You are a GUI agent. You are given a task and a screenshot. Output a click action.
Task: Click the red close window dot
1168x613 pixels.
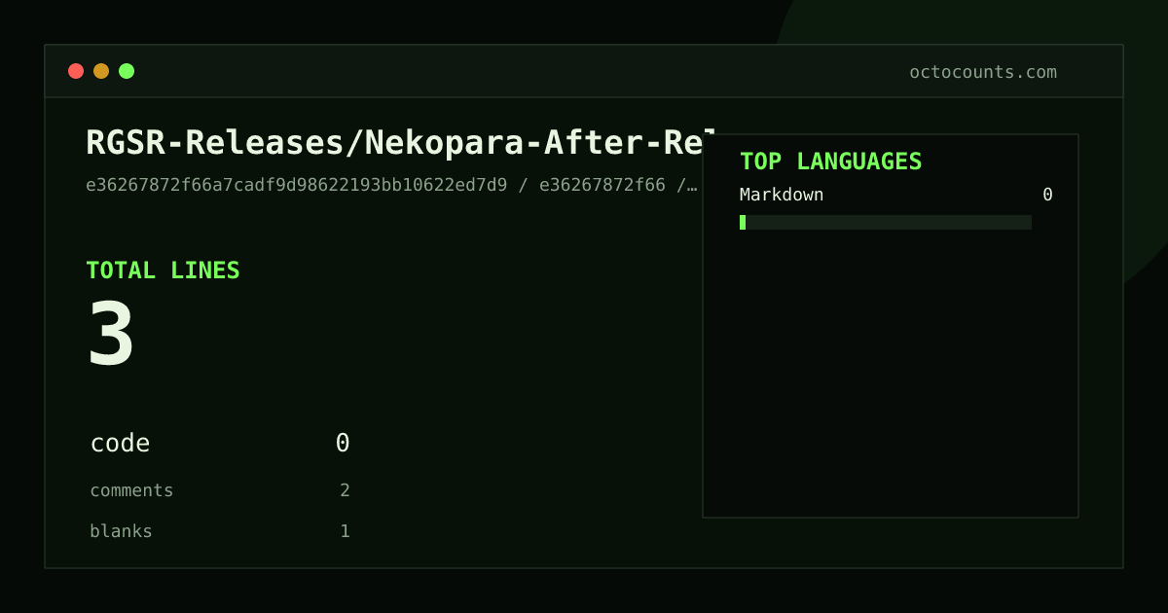click(x=76, y=71)
